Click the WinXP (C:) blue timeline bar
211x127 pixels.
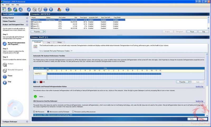(x=104, y=74)
